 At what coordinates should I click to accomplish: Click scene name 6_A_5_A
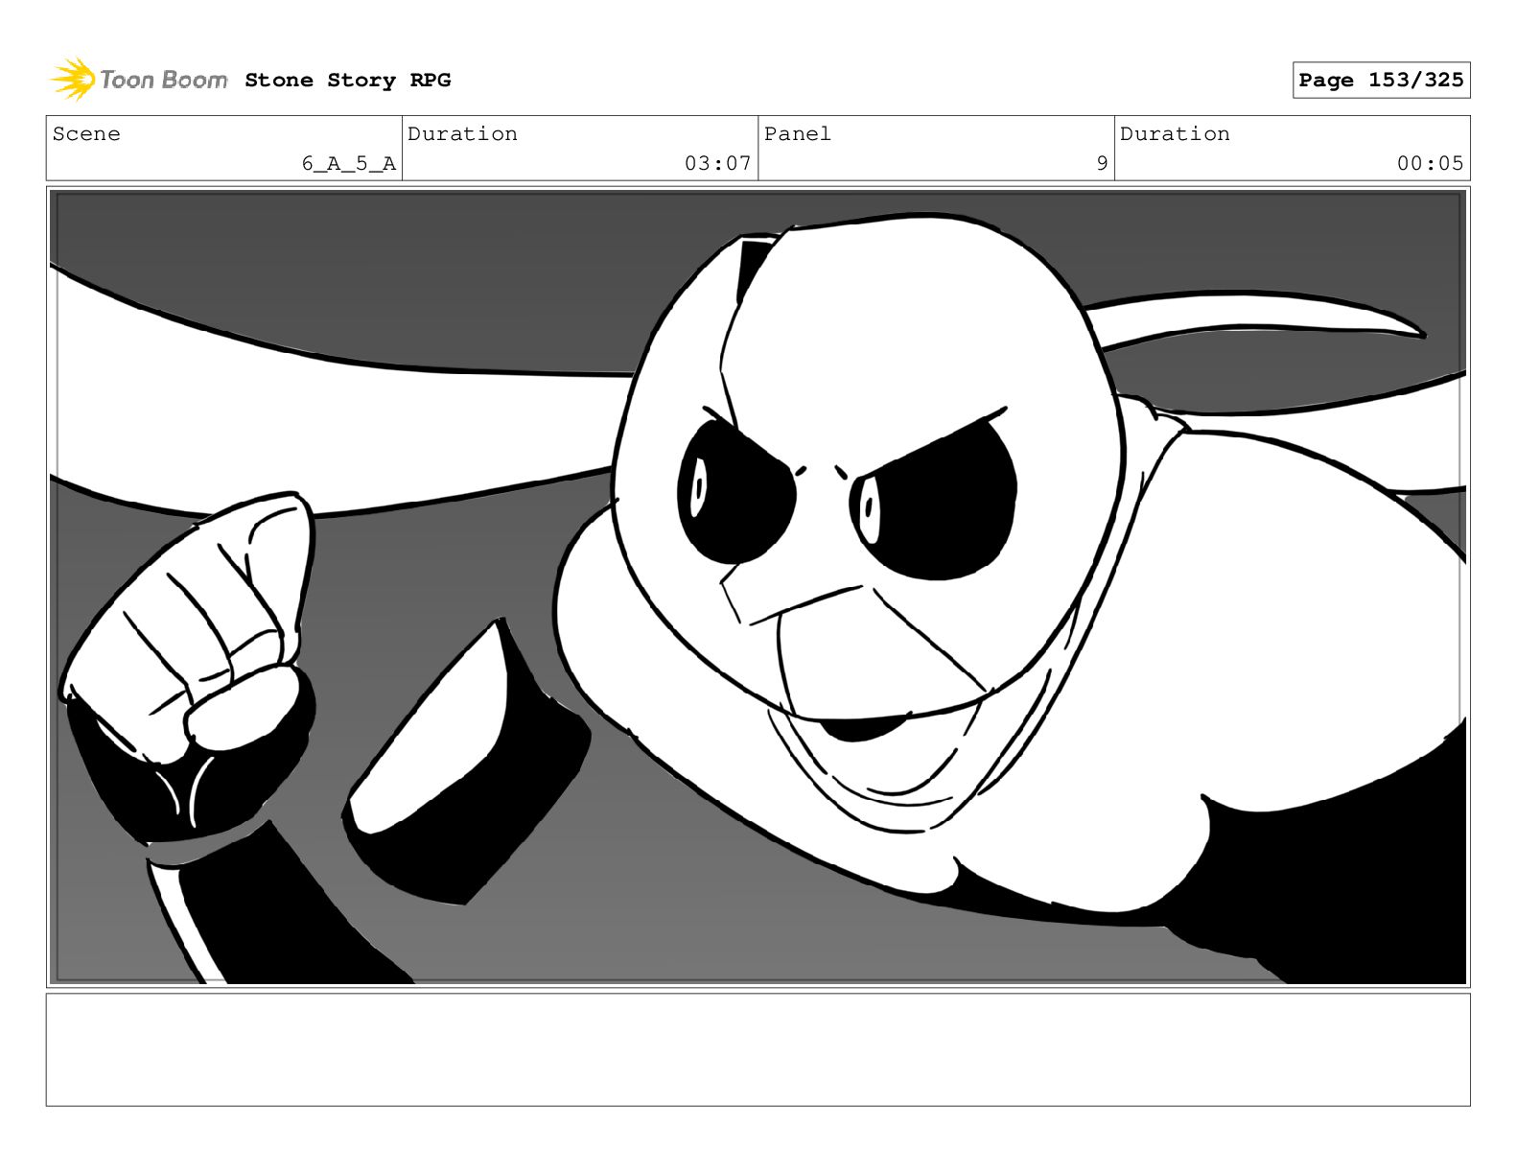pyautogui.click(x=349, y=164)
